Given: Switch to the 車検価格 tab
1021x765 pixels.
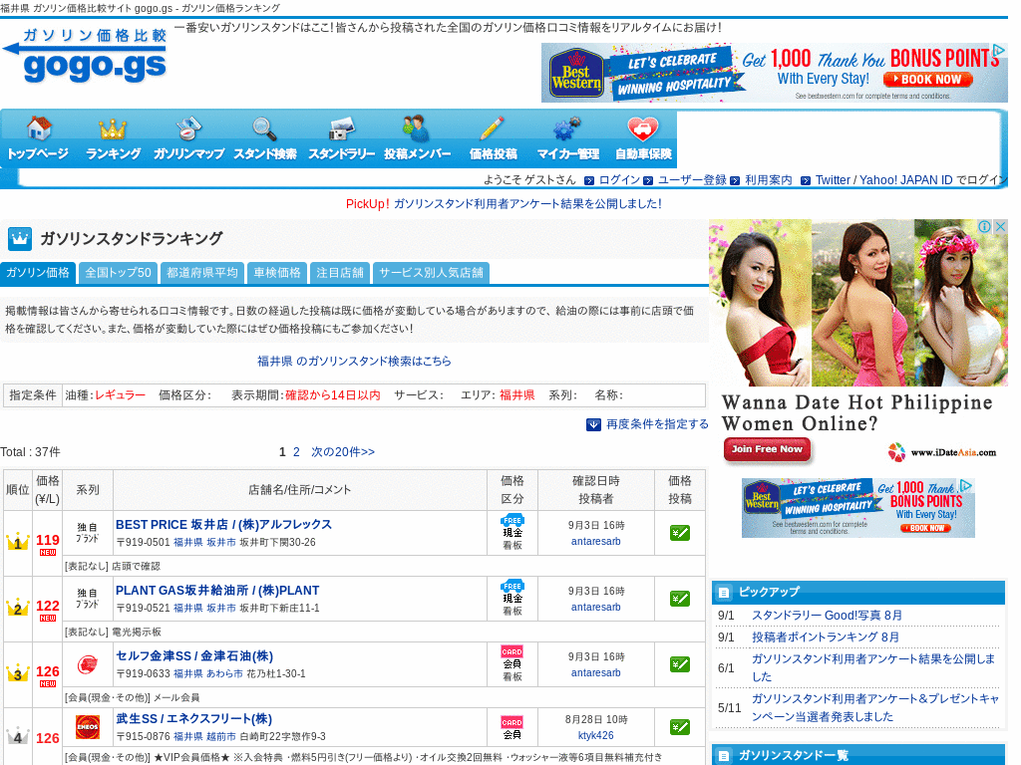Looking at the screenshot, I should pyautogui.click(x=277, y=273).
